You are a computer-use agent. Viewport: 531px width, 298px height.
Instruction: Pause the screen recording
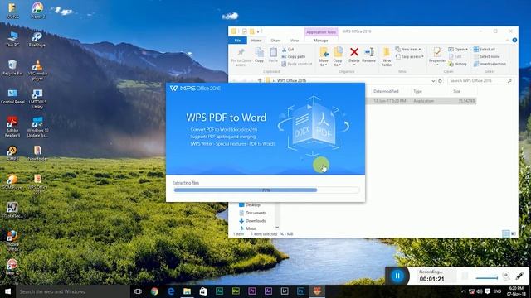[397, 276]
